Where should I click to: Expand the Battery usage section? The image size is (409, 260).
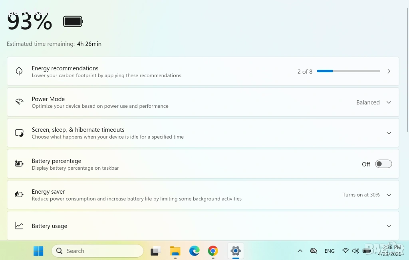coord(389,226)
